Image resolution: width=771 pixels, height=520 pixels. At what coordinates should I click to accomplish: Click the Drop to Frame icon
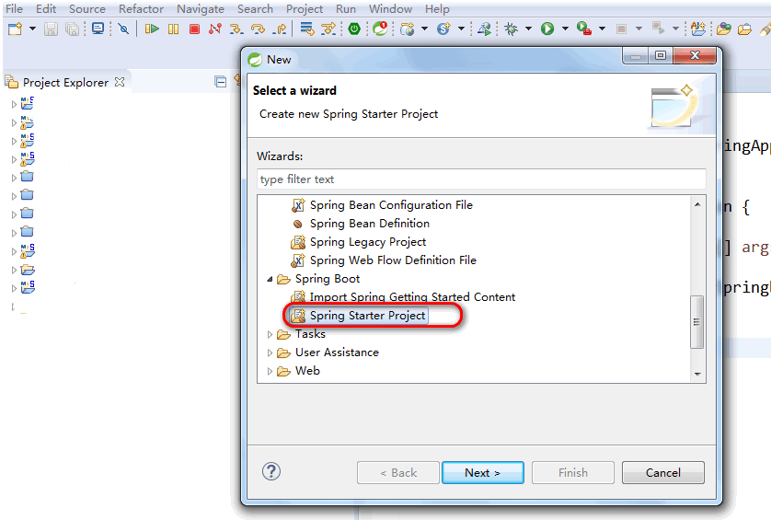[306, 29]
